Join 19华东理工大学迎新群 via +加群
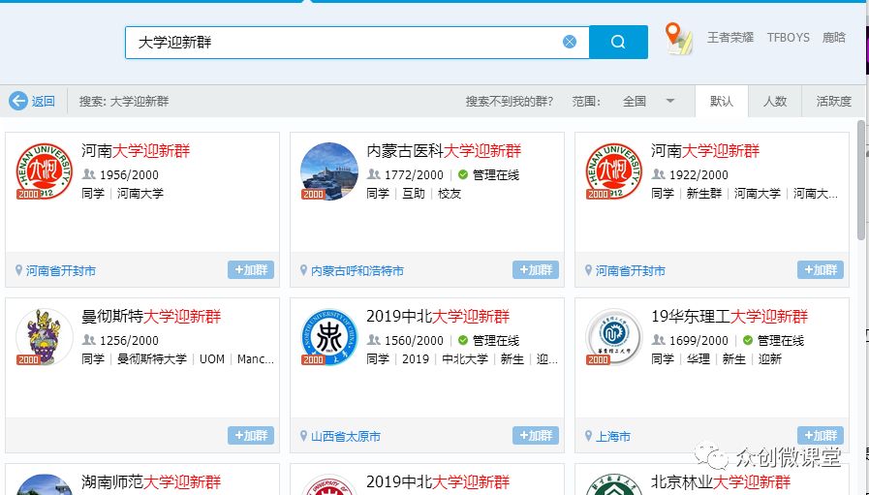Viewport: 869px width, 495px height. pos(821,436)
